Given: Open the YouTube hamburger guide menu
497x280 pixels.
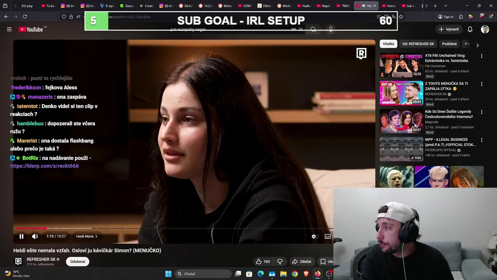Looking at the screenshot, I should coord(9,29).
